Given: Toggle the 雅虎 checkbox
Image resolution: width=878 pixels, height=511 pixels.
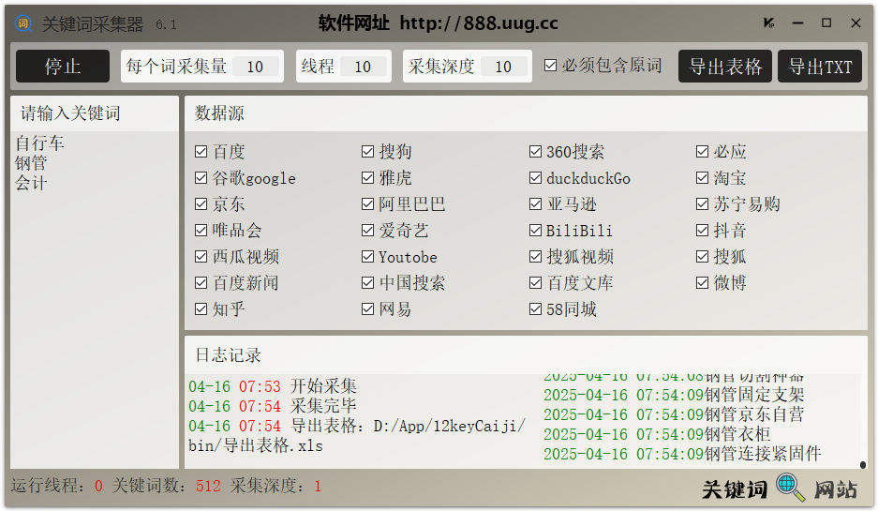Looking at the screenshot, I should (368, 177).
